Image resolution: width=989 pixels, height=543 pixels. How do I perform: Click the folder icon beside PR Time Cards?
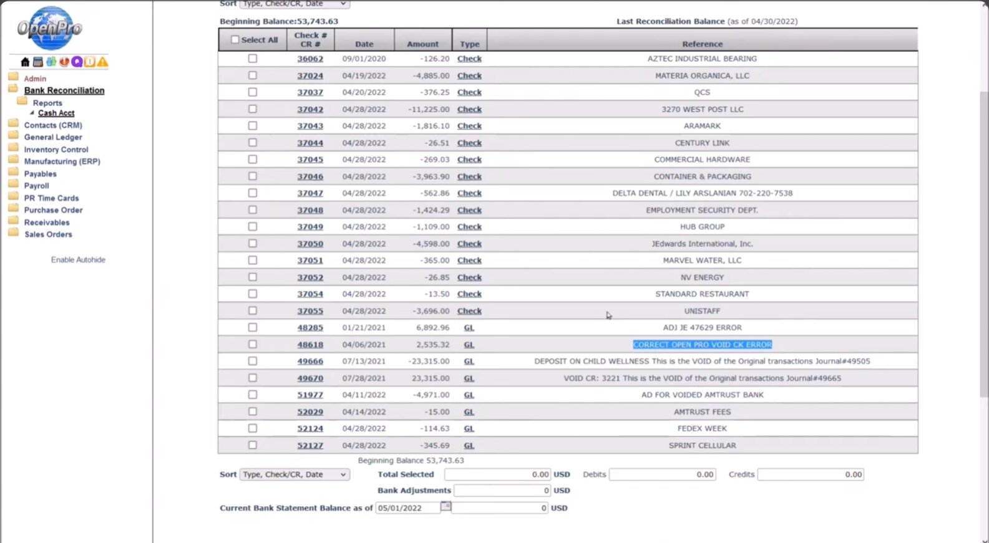[x=13, y=196]
